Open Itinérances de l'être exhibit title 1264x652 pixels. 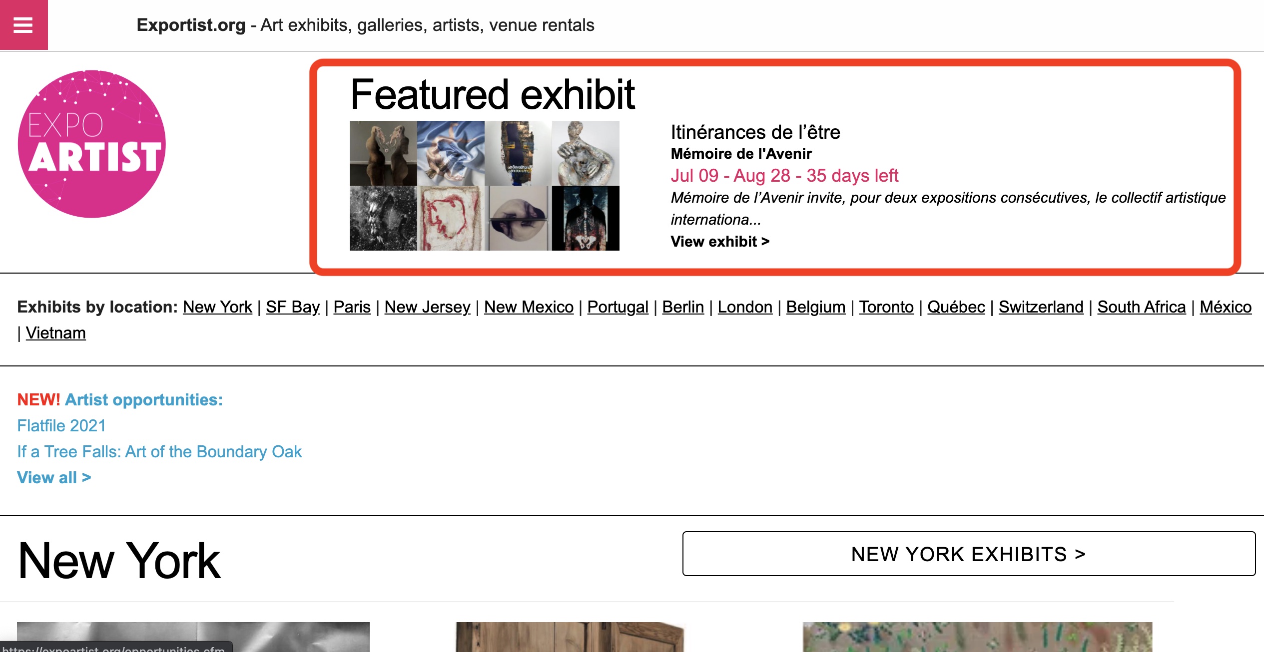755,132
